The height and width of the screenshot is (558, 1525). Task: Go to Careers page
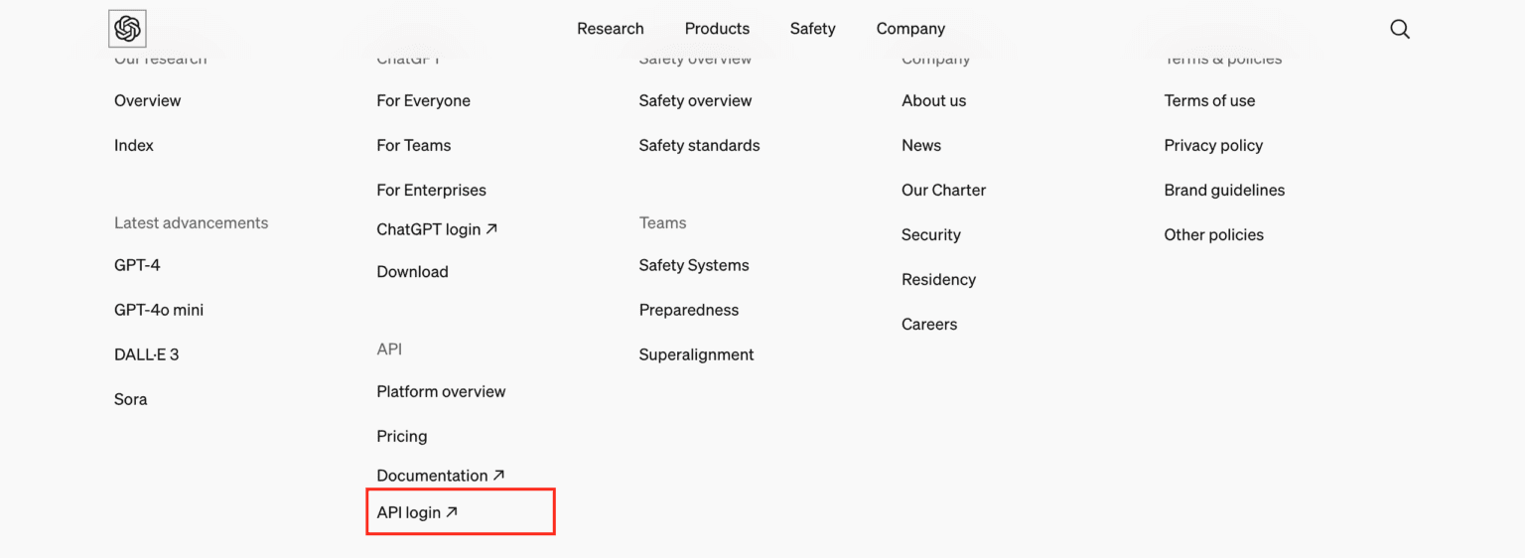click(x=929, y=324)
